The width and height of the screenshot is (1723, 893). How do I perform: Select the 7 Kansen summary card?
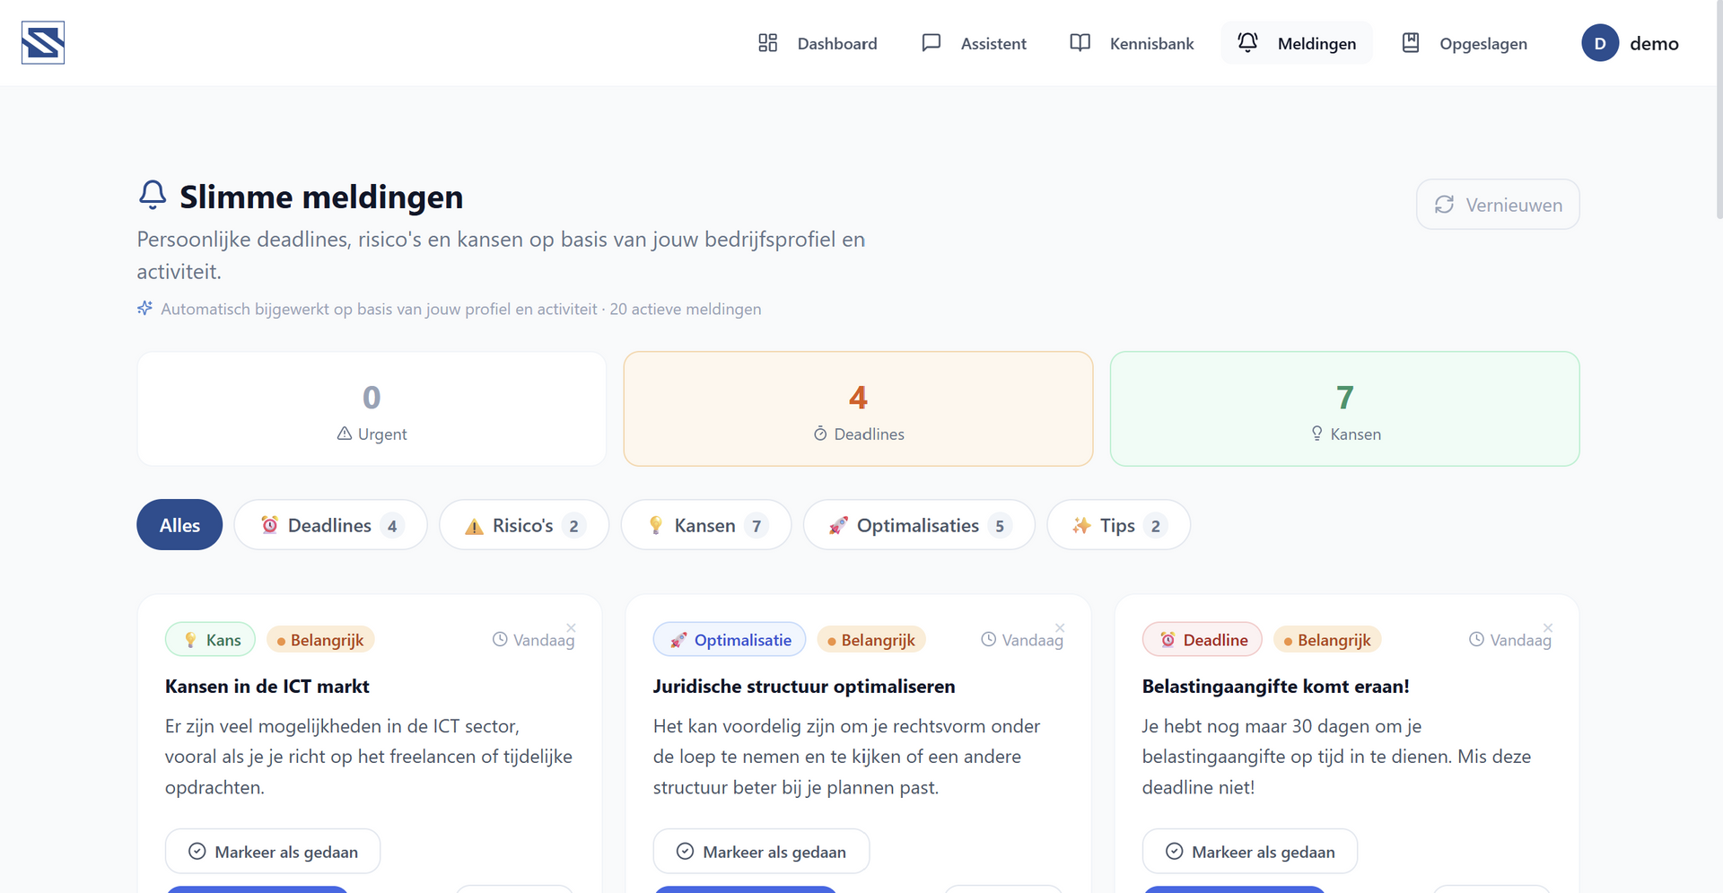[1344, 408]
